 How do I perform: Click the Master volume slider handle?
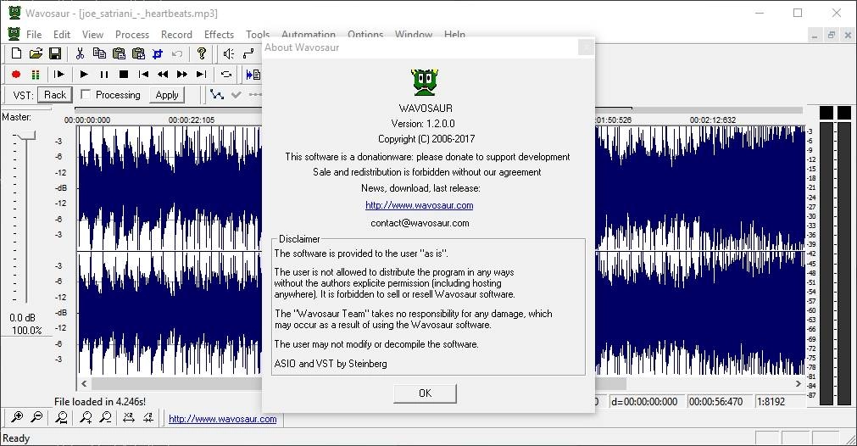click(25, 135)
